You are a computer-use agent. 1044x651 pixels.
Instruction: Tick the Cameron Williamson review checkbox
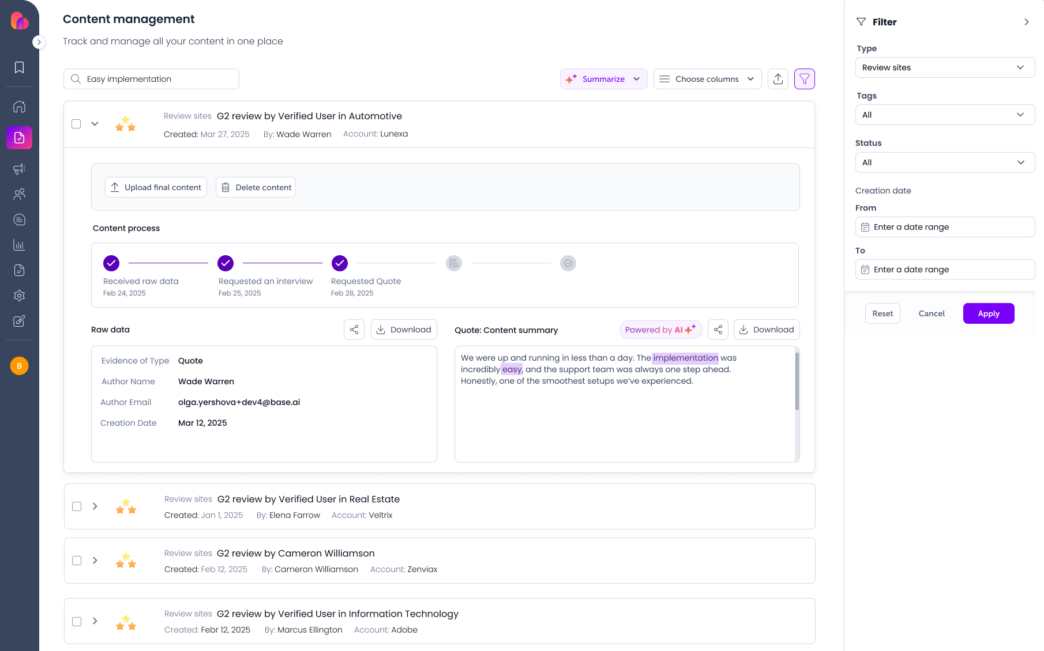tap(77, 561)
